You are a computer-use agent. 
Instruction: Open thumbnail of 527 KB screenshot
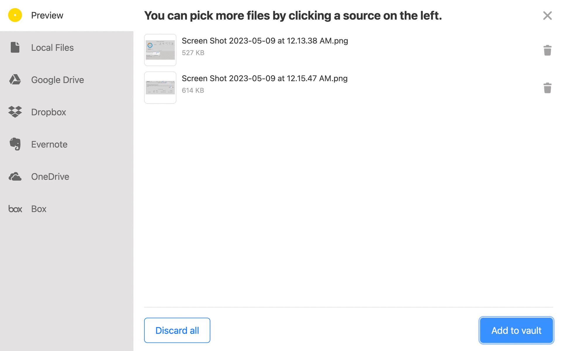(x=160, y=50)
